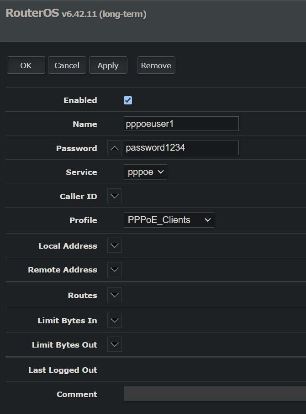
Task: Expand the Limit Bytes In field
Action: tap(115, 320)
